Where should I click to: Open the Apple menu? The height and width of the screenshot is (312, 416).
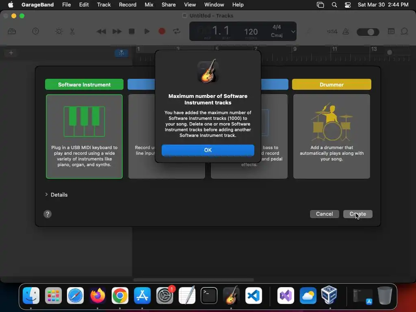point(11,4)
